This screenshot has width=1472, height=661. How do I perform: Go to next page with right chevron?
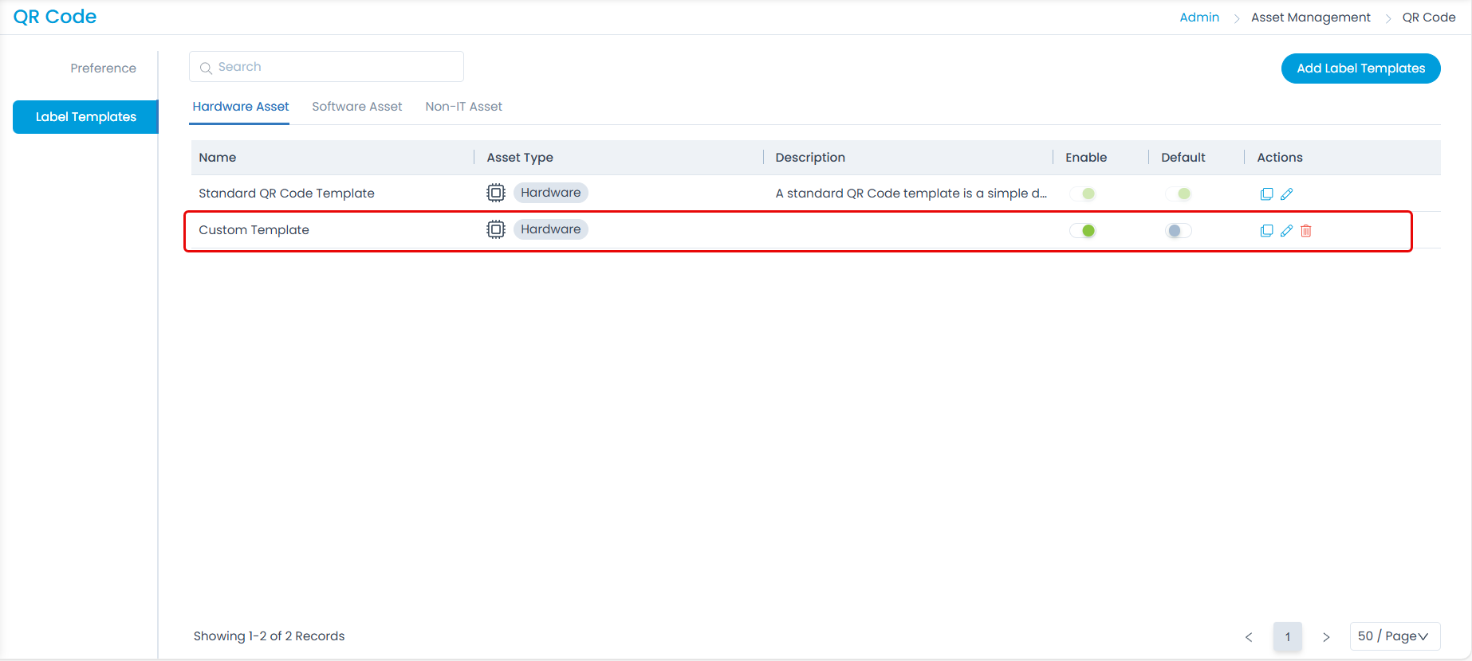pos(1326,637)
